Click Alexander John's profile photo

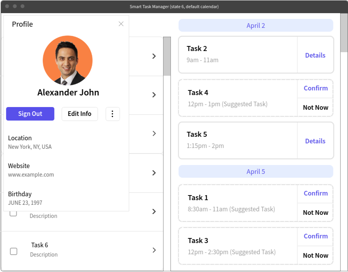tap(68, 60)
